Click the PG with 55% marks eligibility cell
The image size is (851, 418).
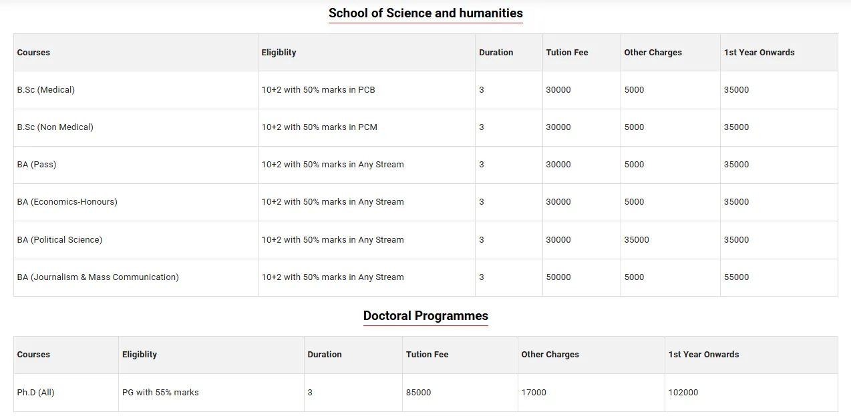(x=160, y=392)
